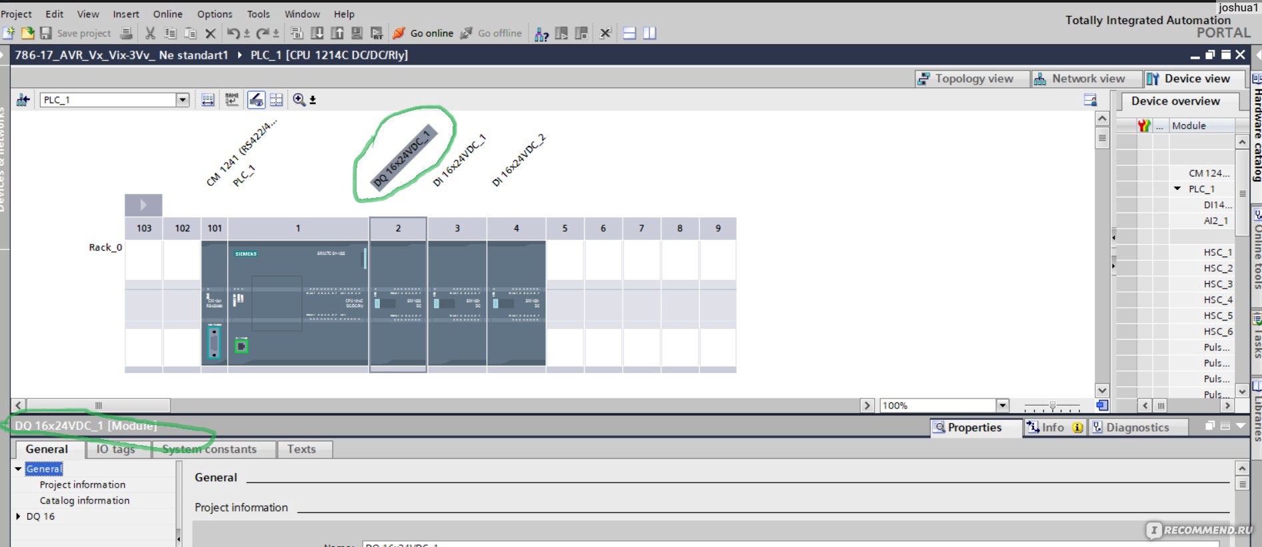Image resolution: width=1262 pixels, height=547 pixels.
Task: Click the Go to network view icon
Action: click(x=23, y=100)
